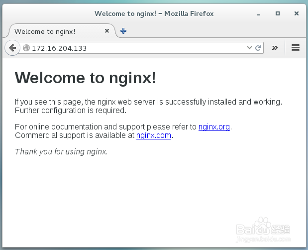
Task: Reload the page with the refresh icon
Action: pos(258,48)
